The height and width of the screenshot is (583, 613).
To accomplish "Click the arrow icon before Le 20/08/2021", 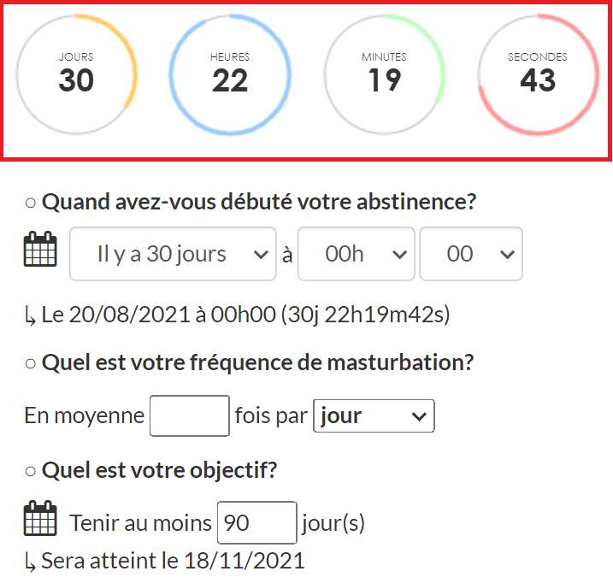I will [30, 317].
